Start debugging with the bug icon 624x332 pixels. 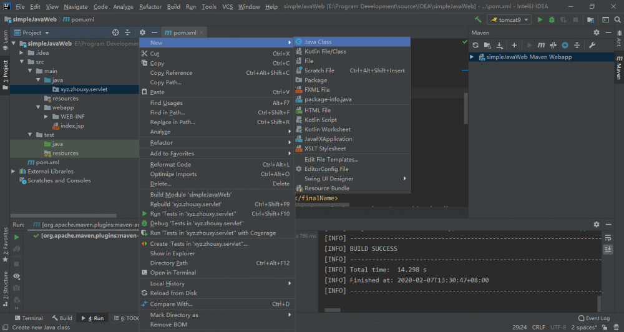click(552, 19)
